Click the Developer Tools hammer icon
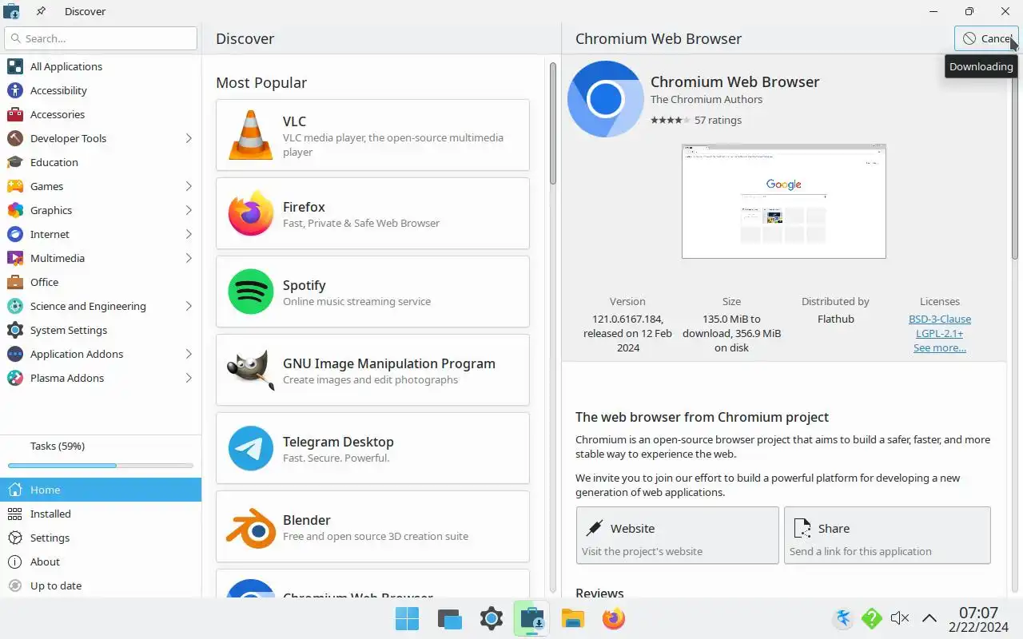Screen dimensions: 1023x639 (15, 138)
